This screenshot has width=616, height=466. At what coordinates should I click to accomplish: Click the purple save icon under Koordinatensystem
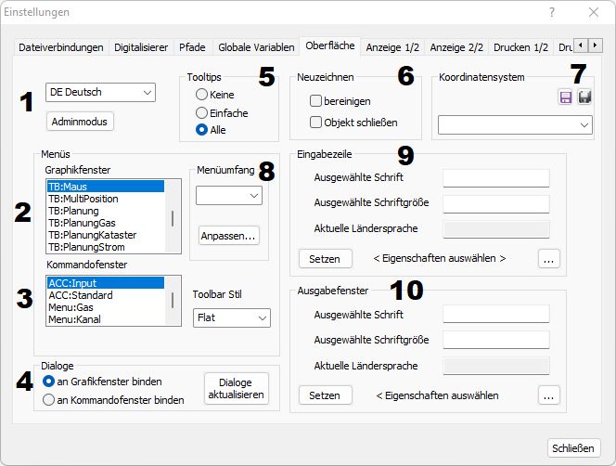click(565, 97)
